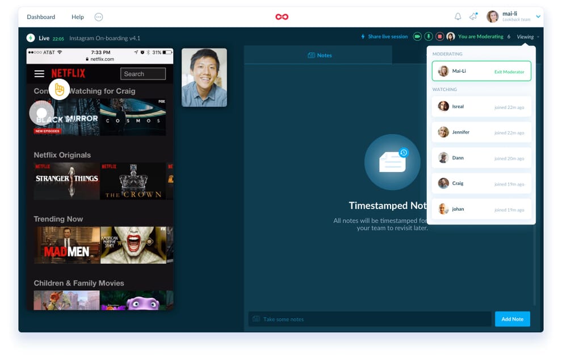This screenshot has height=362, width=562.
Task: Click the Take some notes input field
Action: pyautogui.click(x=370, y=319)
